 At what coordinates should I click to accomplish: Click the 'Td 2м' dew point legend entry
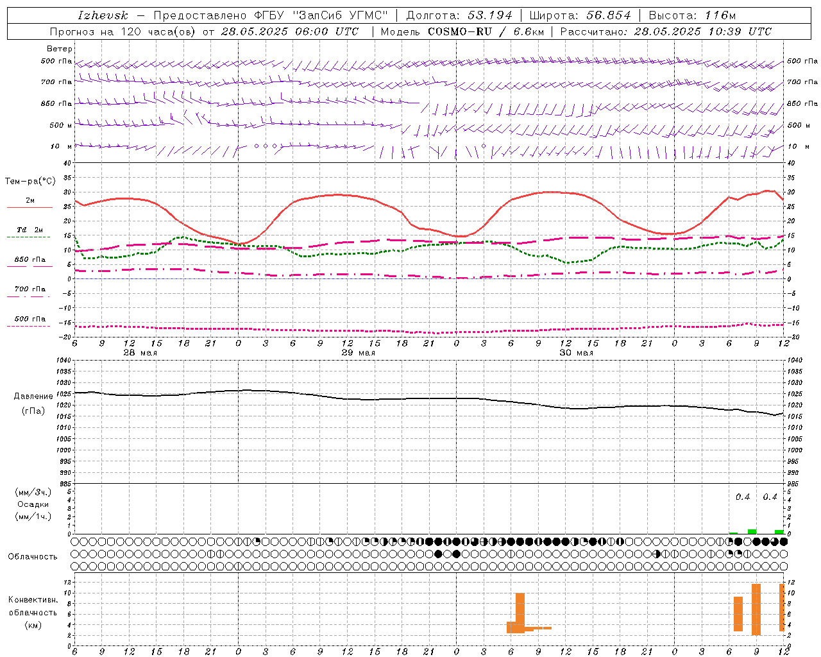point(30,230)
